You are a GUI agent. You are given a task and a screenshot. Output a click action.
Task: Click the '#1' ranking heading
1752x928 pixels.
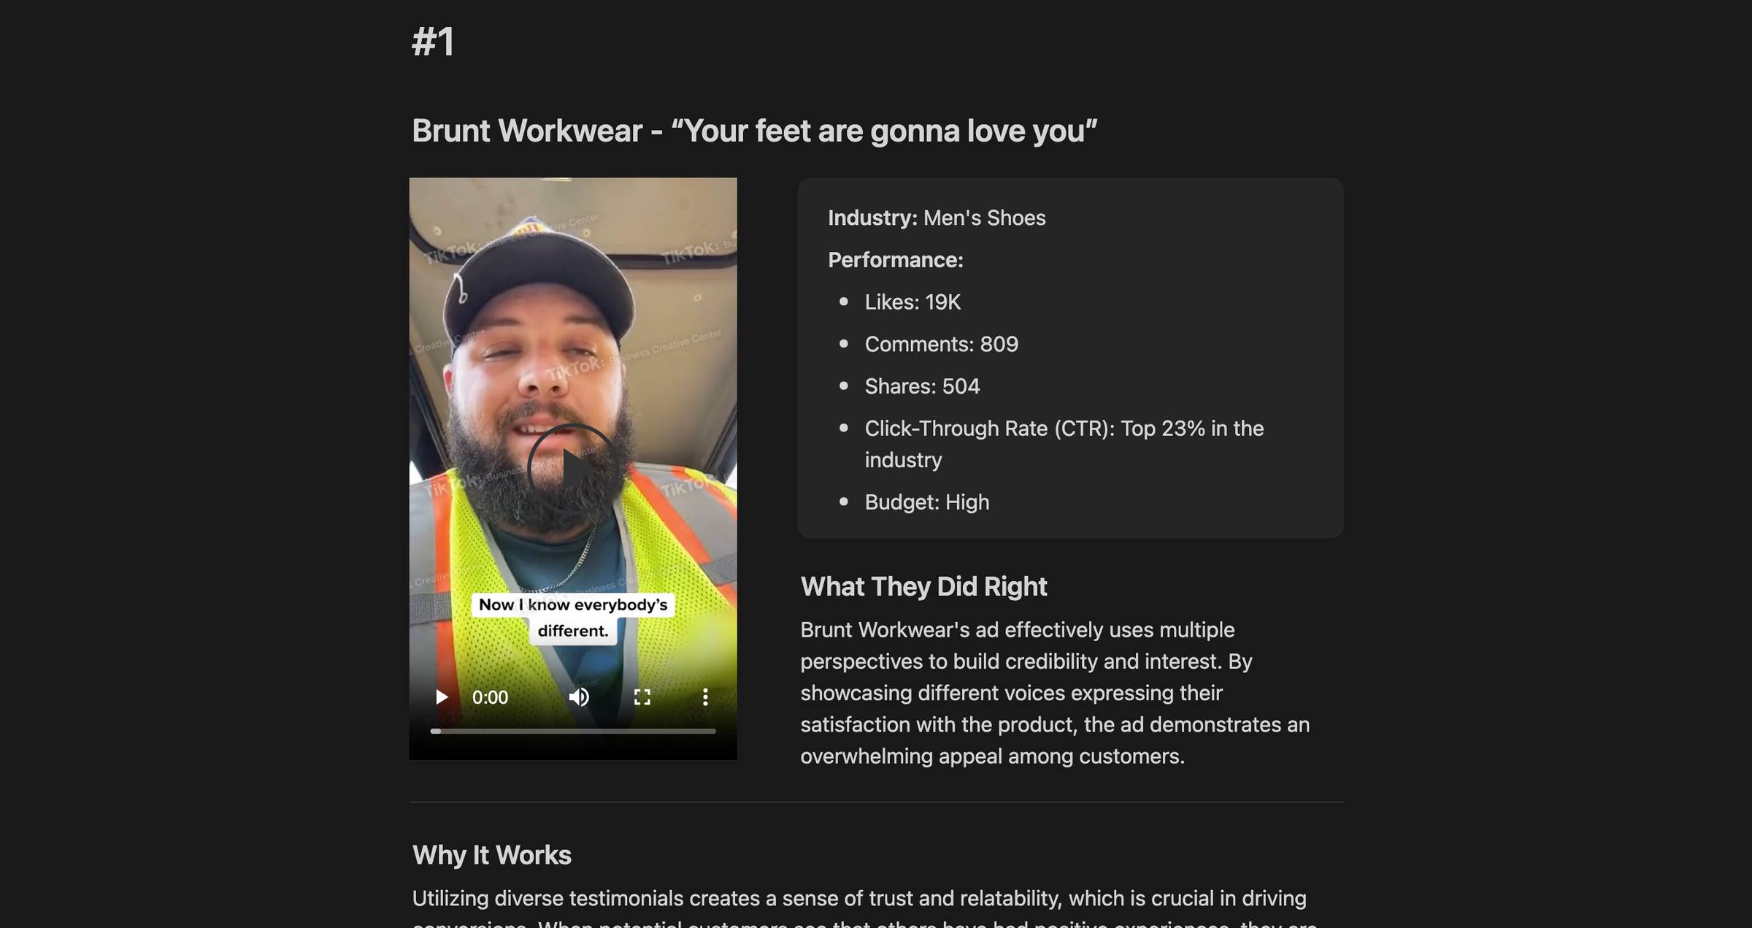434,42
